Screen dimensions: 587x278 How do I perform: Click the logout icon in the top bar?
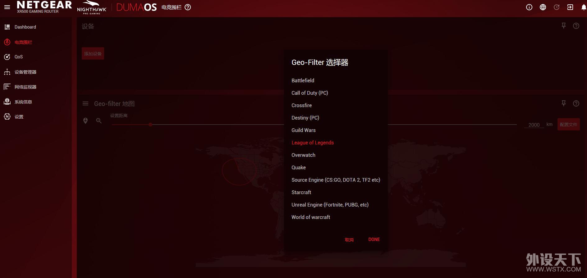[x=570, y=7]
